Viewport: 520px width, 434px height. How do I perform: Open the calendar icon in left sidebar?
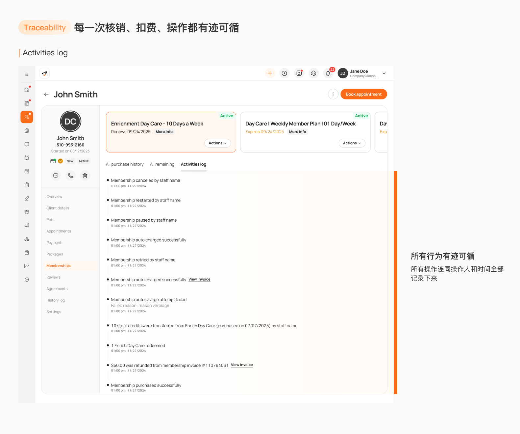(x=27, y=103)
